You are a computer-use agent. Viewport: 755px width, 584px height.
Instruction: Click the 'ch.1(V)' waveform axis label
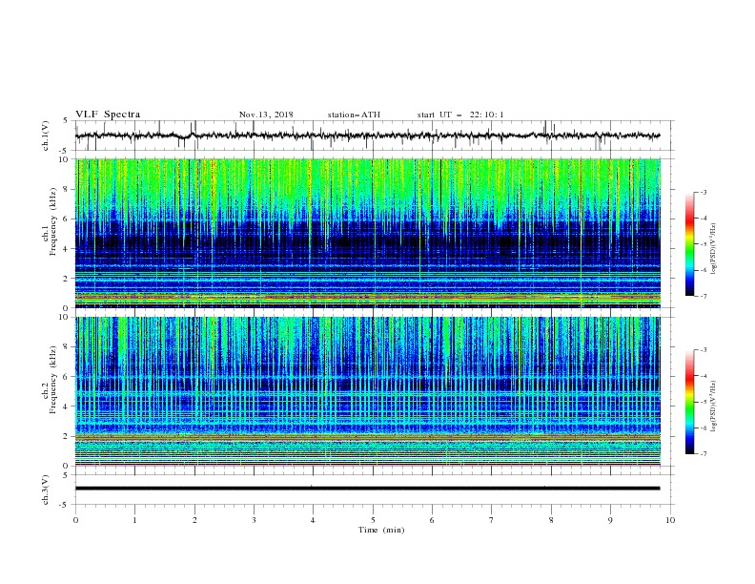click(x=46, y=136)
